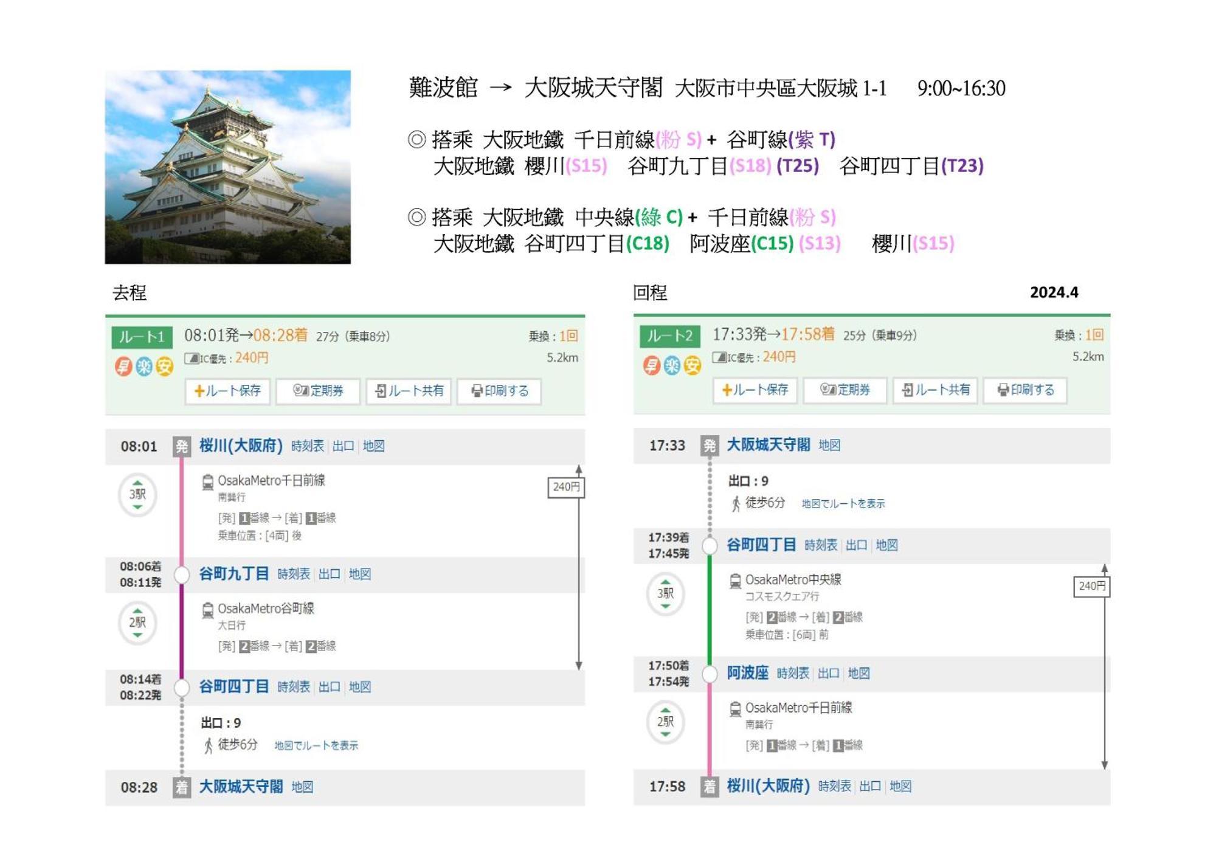Open 時刻表 for 桜川 at 17:58
Viewport: 1216px width, 859px height.
tap(834, 786)
